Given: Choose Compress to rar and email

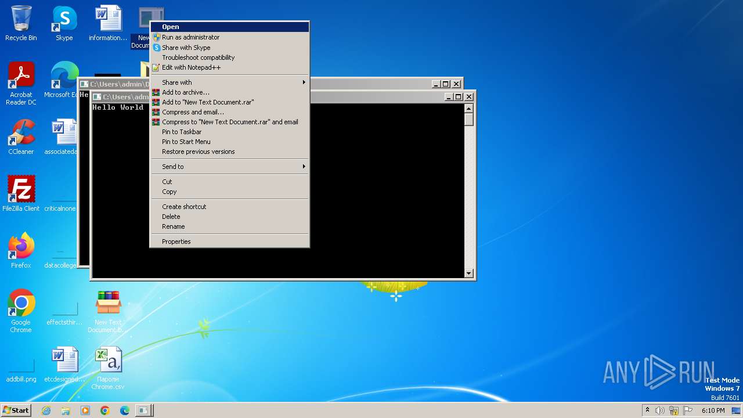Looking at the screenshot, I should [229, 122].
